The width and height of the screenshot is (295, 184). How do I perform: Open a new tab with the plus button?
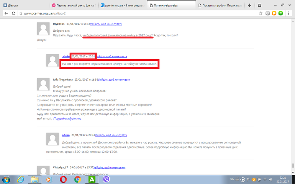pyautogui.click(x=249, y=5)
